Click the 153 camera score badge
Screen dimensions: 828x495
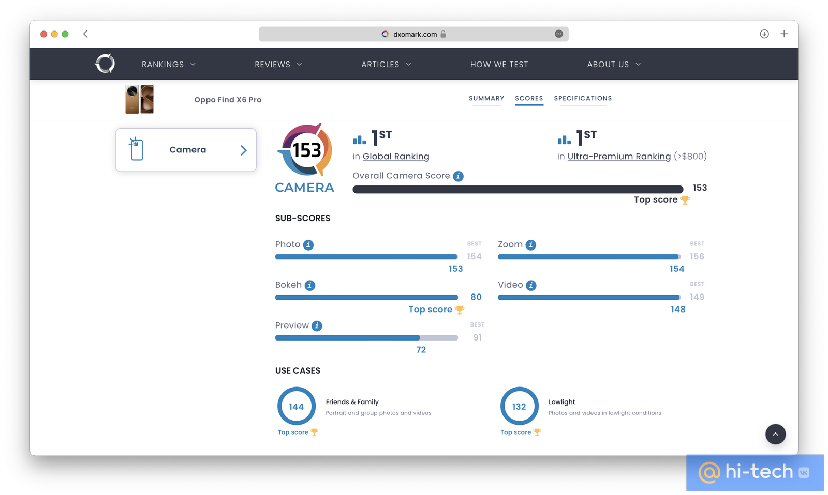pos(305,150)
